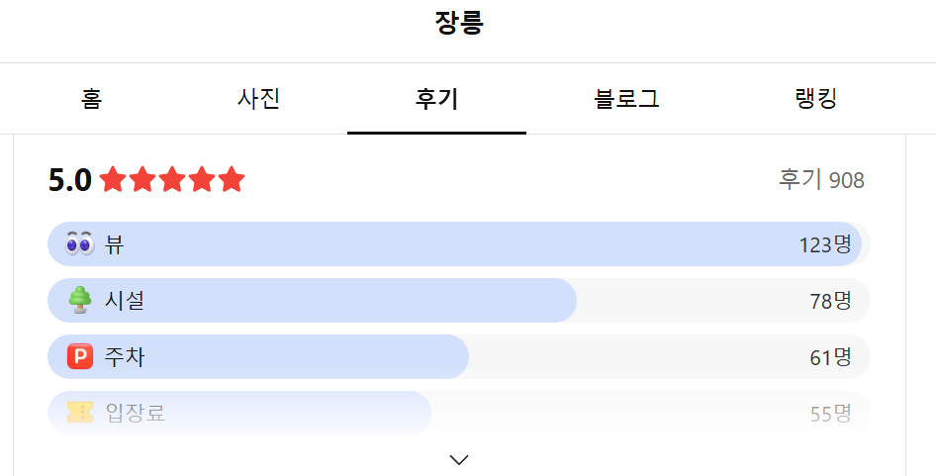The image size is (936, 476).
Task: Open the 홈 tab
Action: click(91, 99)
